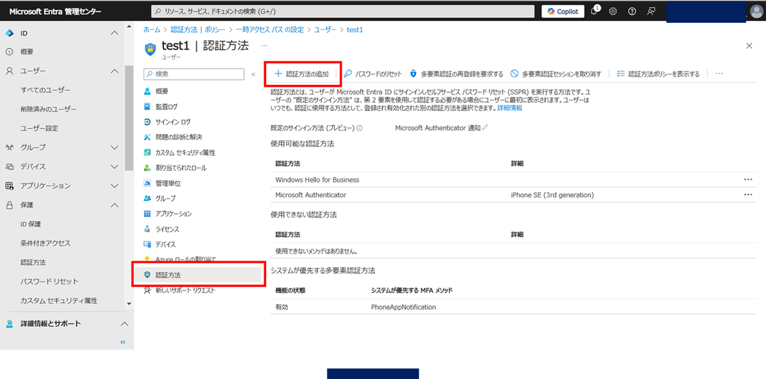
Task: Collapse the user menu with chevron icon
Action: [x=253, y=74]
